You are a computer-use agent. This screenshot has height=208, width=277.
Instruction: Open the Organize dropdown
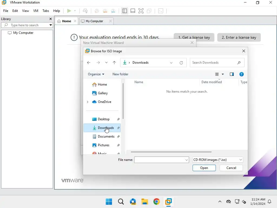[96, 74]
